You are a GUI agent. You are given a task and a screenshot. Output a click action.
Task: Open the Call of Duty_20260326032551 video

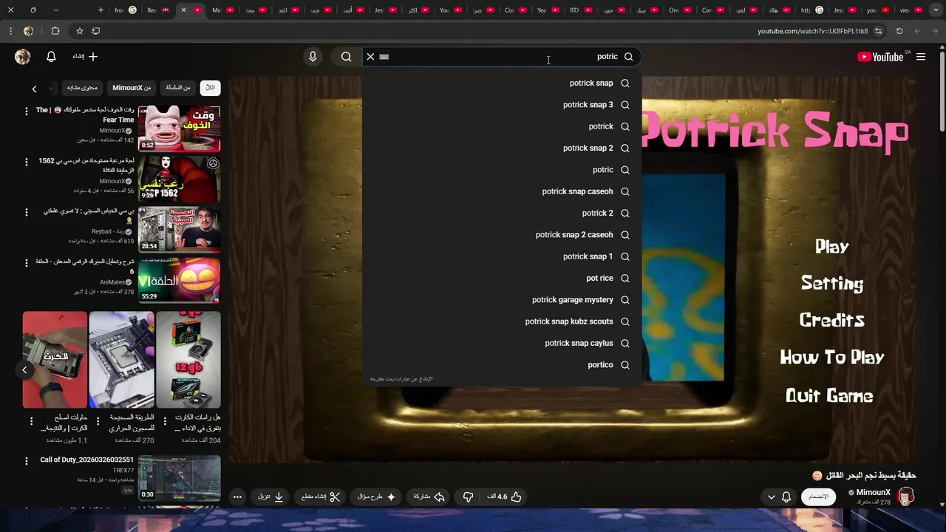[x=179, y=477]
